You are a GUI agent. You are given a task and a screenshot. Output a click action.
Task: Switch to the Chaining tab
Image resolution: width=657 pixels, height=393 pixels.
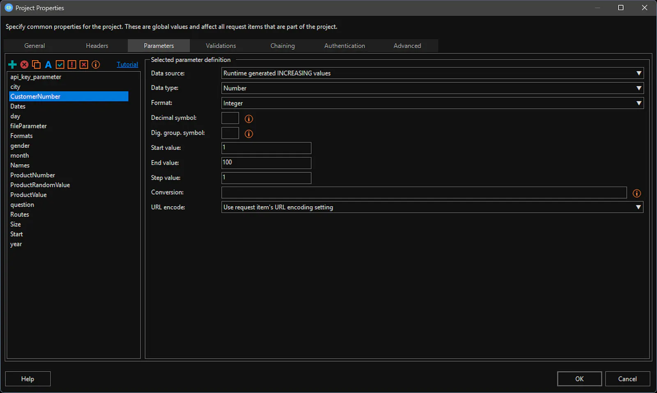[x=283, y=46]
